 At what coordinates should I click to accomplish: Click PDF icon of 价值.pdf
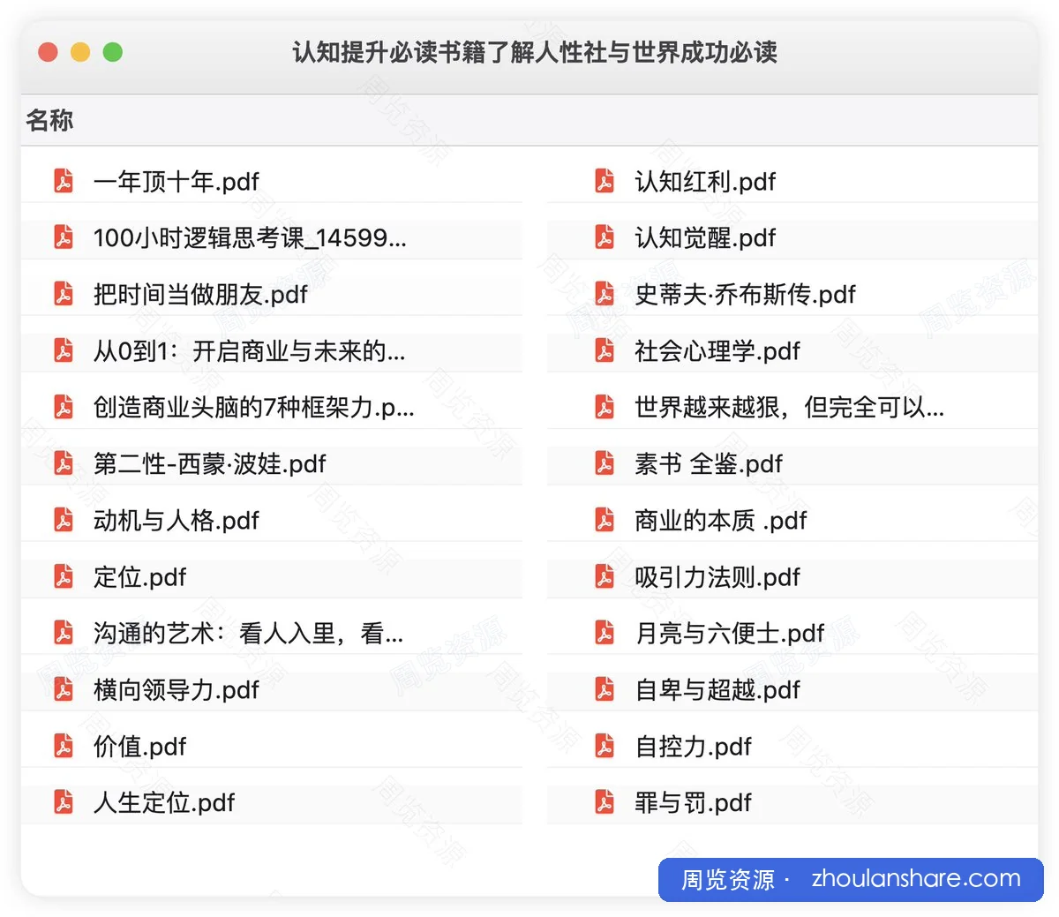tap(64, 746)
